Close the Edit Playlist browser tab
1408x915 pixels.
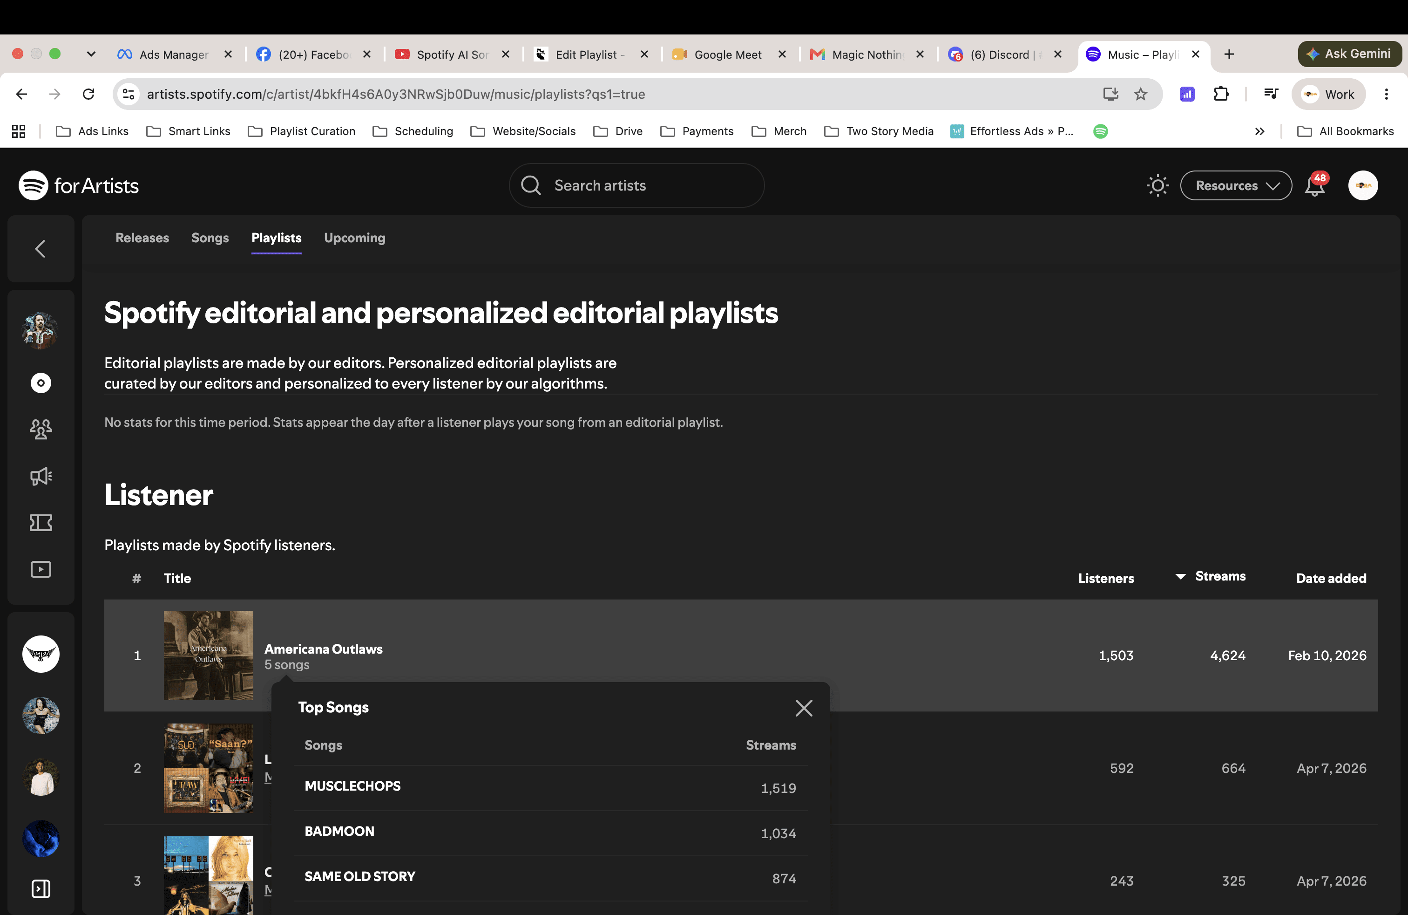tap(644, 55)
